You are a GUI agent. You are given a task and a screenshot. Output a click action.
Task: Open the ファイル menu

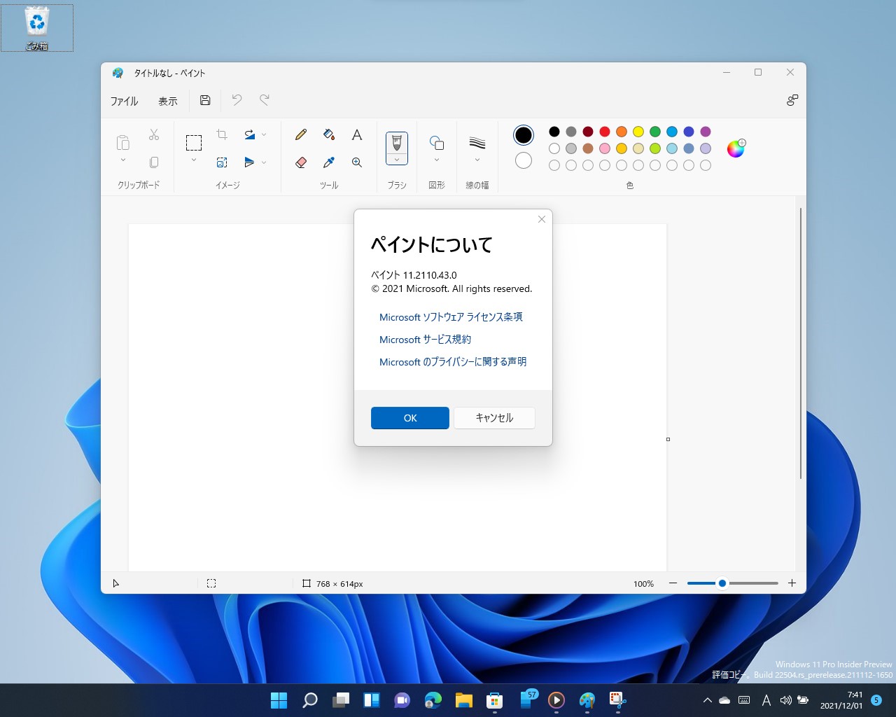click(x=124, y=101)
